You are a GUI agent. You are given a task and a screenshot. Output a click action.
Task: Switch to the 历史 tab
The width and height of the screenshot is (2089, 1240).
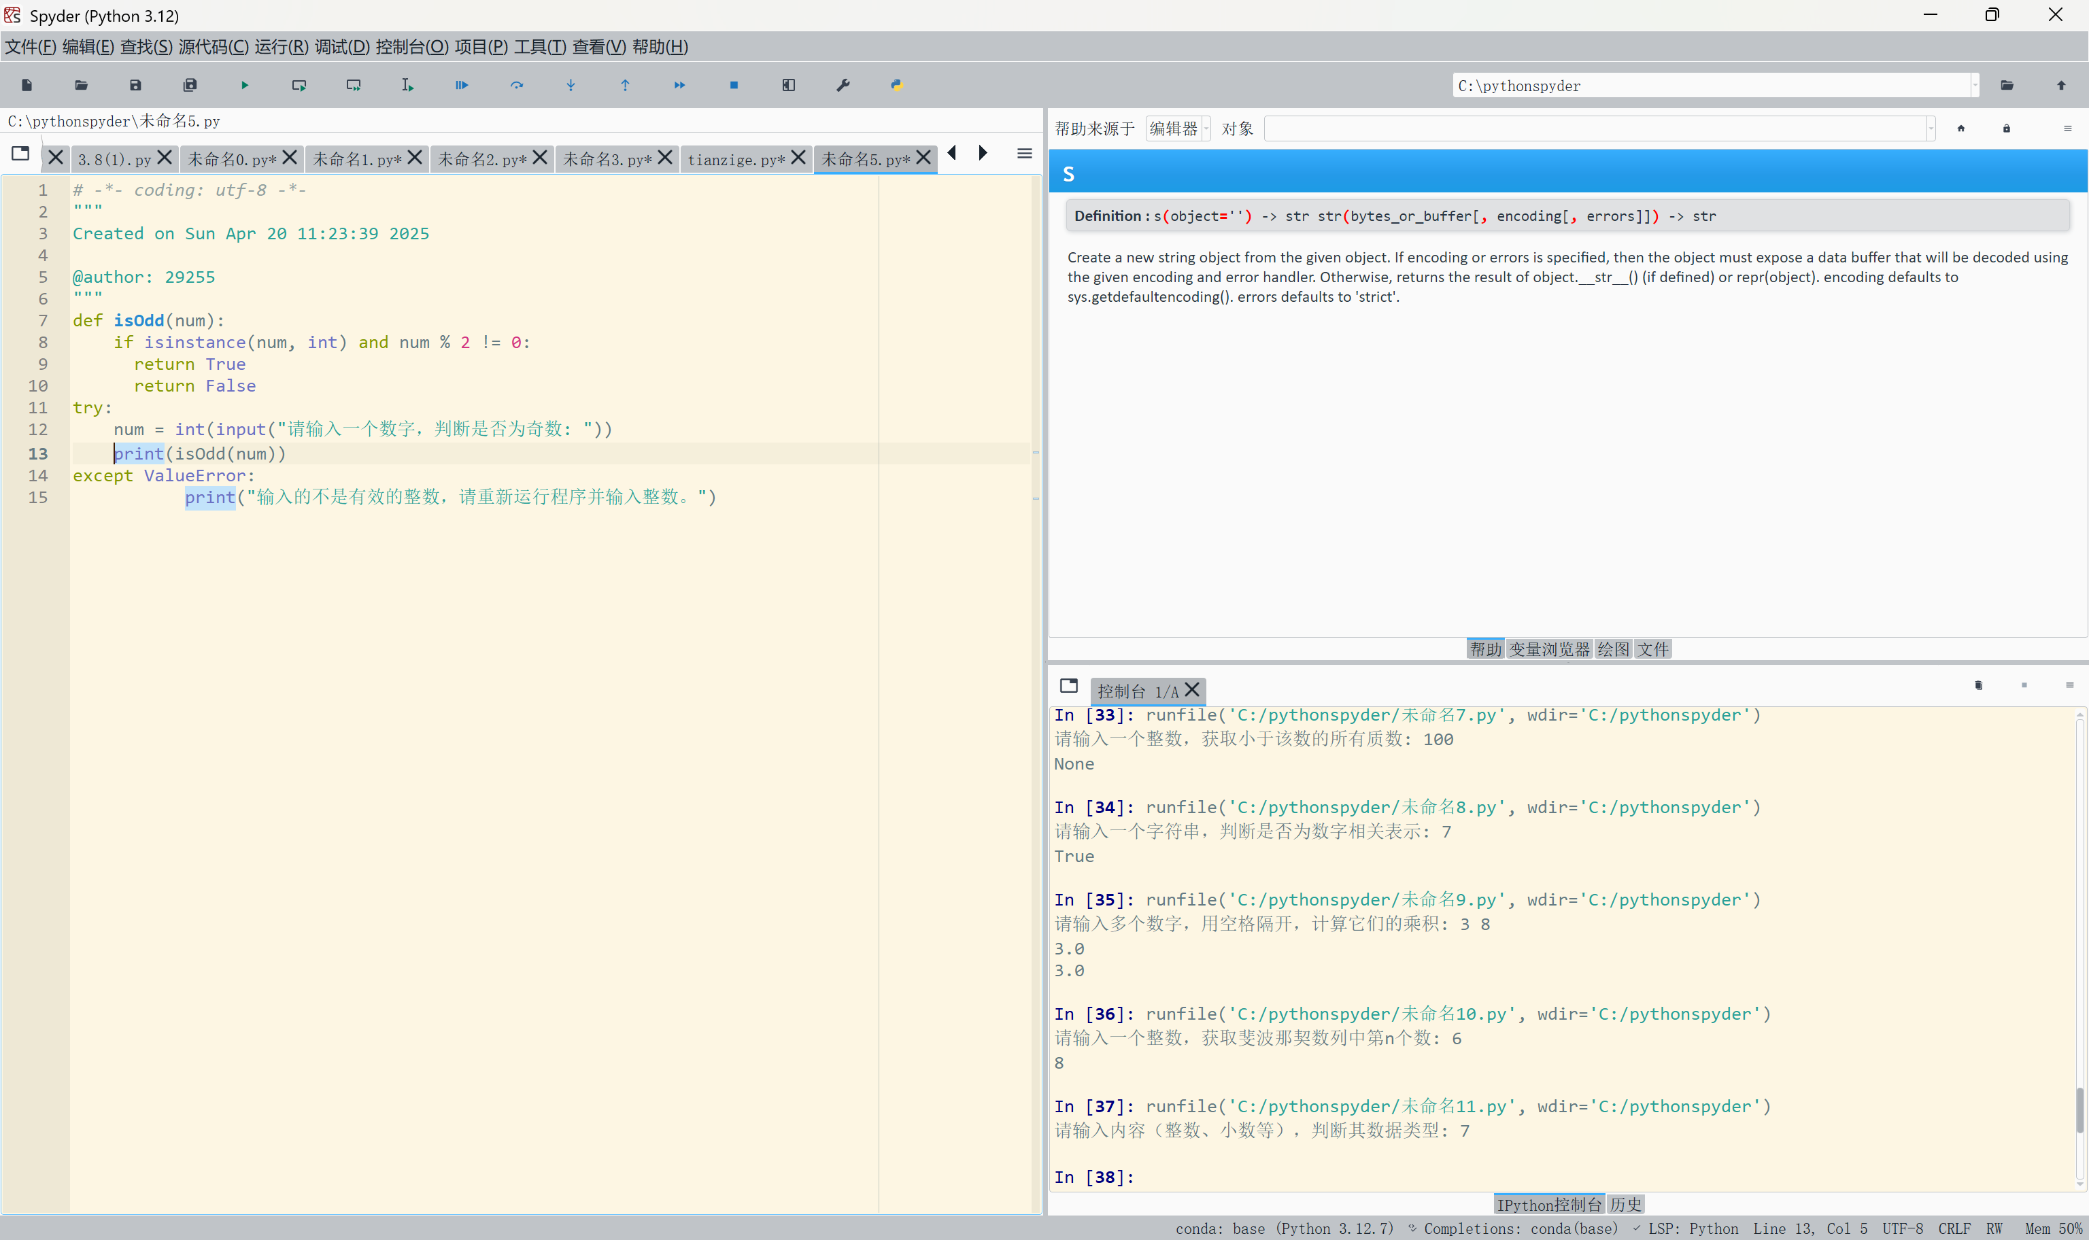pyautogui.click(x=1625, y=1204)
